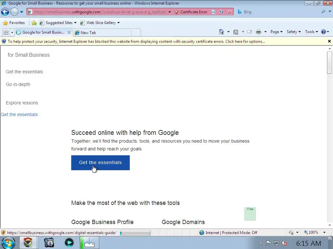
Task: Open the Web Slice Gallery dropdown
Action: click(x=100, y=23)
